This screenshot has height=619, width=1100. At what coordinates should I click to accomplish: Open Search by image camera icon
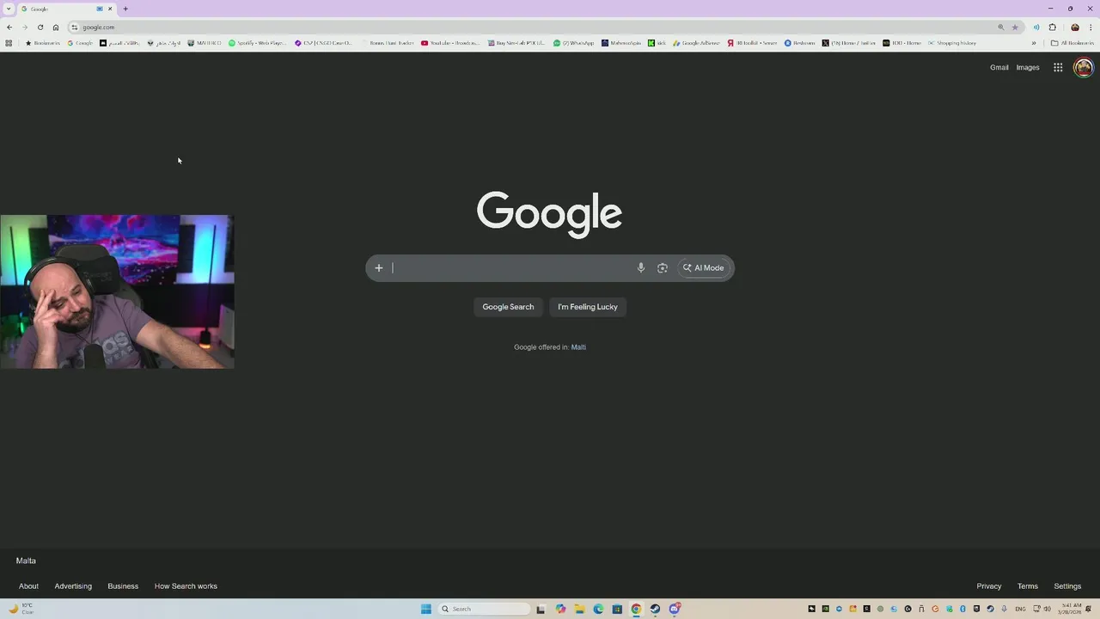663,267
